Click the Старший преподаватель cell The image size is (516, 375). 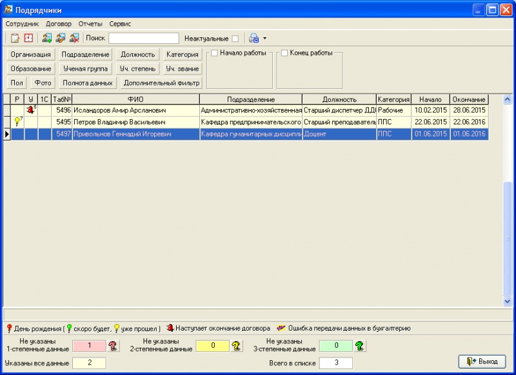point(339,122)
